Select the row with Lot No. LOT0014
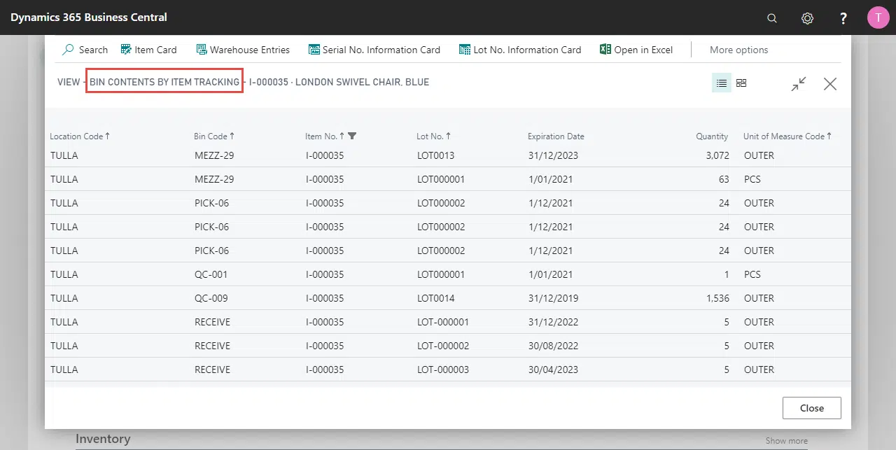 tap(435, 298)
